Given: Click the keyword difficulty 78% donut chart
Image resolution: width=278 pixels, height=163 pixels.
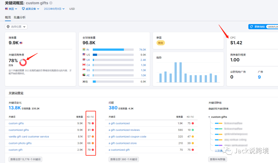Looking at the screenshot, I should click(23, 62).
